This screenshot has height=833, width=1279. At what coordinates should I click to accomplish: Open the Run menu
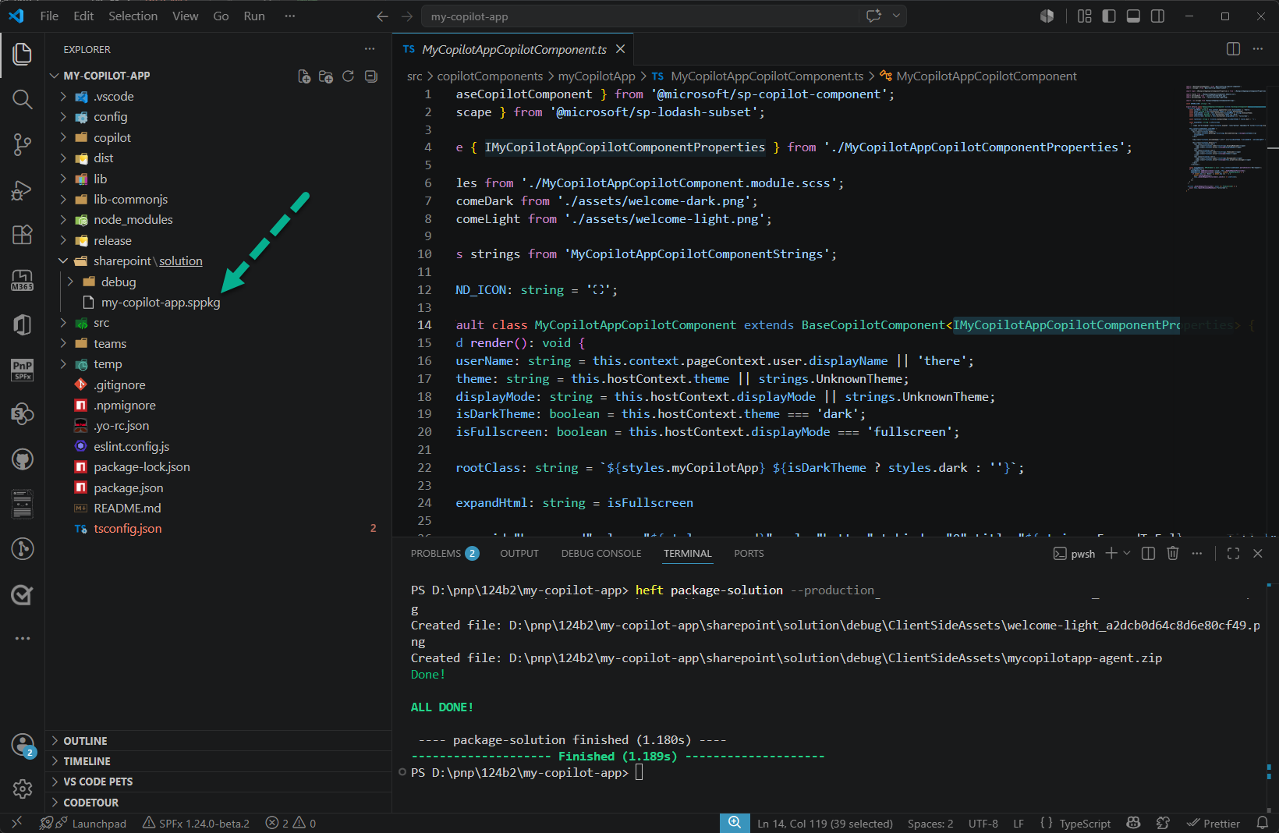[x=254, y=16]
